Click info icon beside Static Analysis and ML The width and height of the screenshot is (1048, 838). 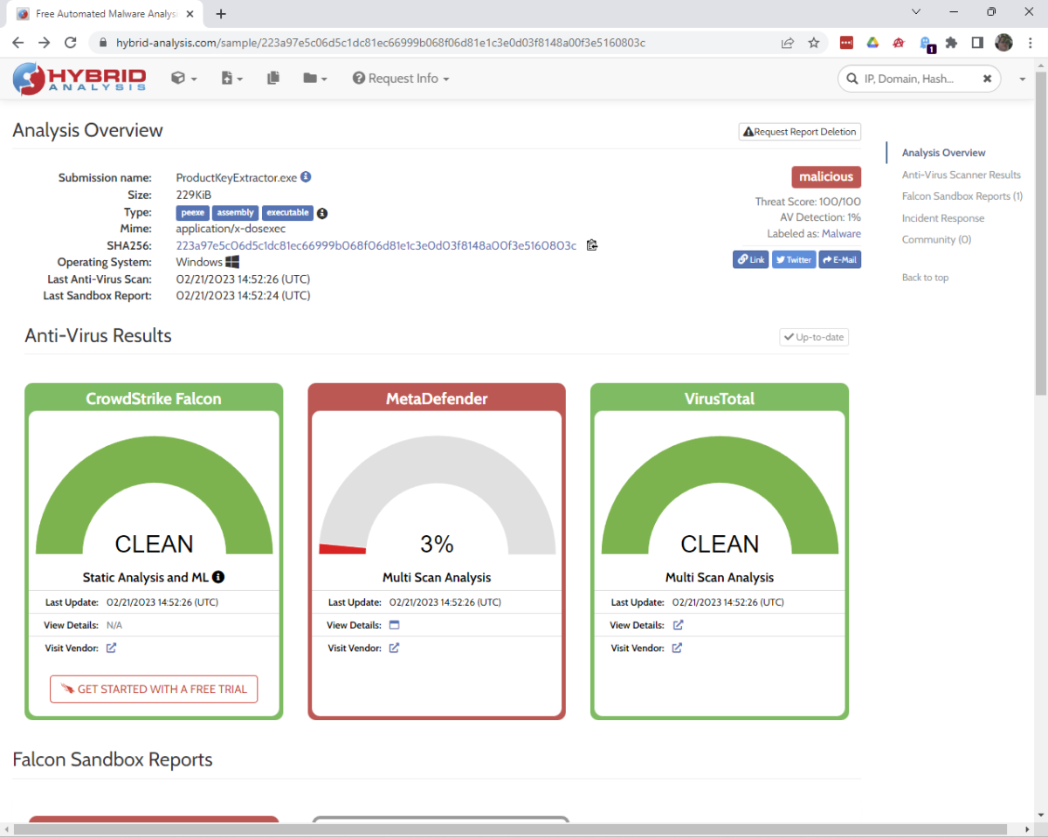[x=218, y=577]
